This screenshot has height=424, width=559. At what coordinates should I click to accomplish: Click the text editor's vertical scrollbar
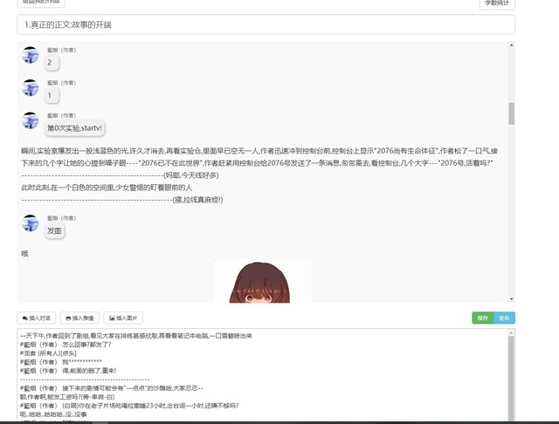[x=511, y=375]
